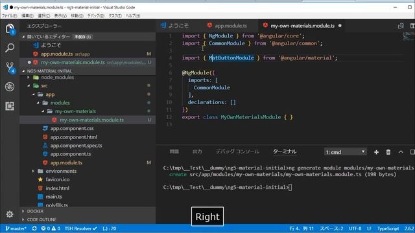Click the terminal command prompt input

coord(290,187)
